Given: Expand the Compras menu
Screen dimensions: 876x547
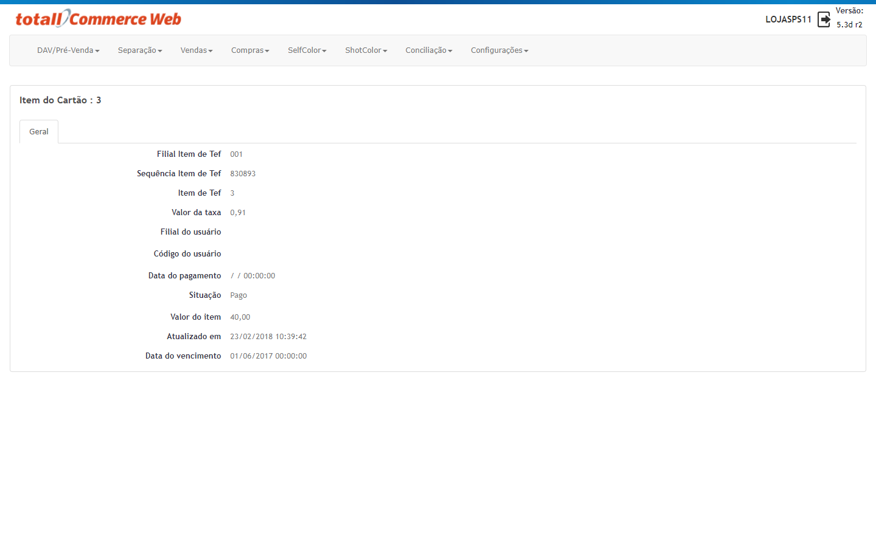Looking at the screenshot, I should [250, 50].
